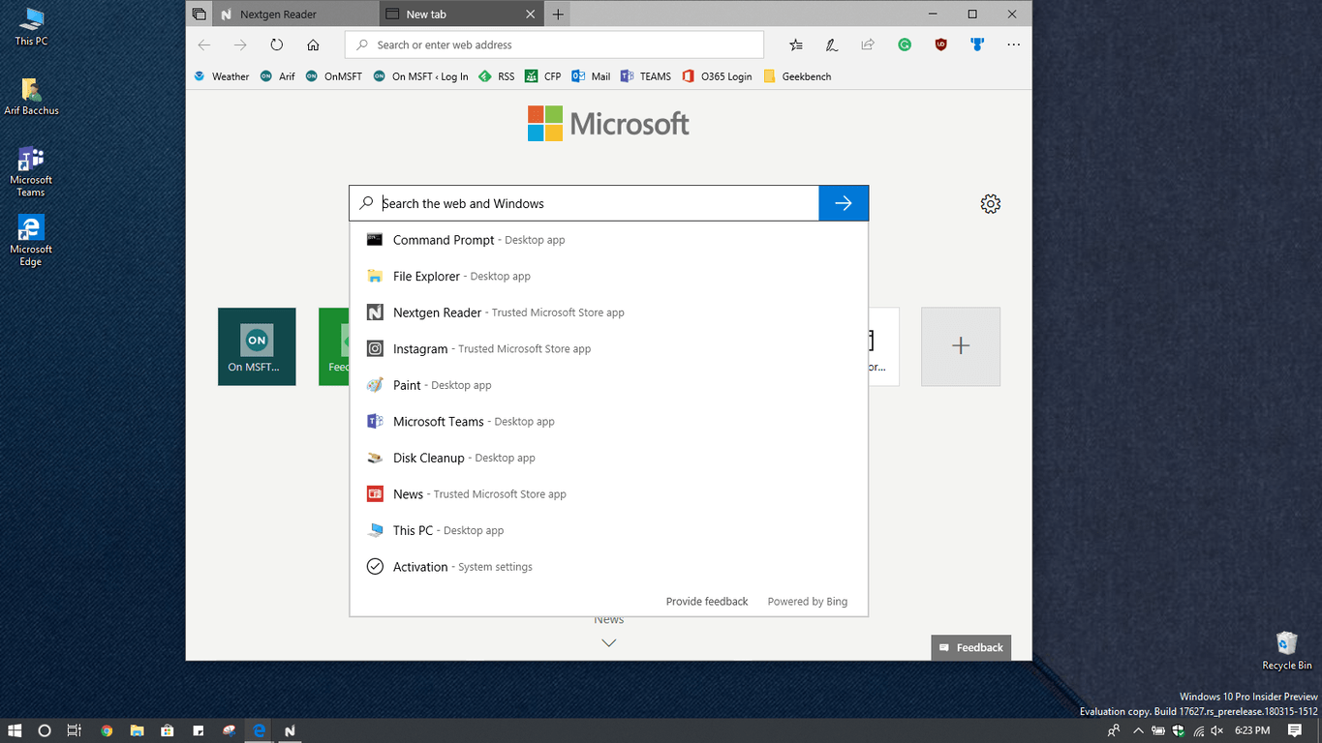The width and height of the screenshot is (1322, 743).
Task: Open the blue extension icon beside uBlock
Action: (977, 45)
